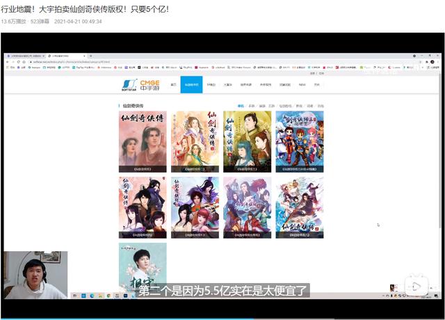Close the active second browser tab

pyautogui.click(x=84, y=56)
